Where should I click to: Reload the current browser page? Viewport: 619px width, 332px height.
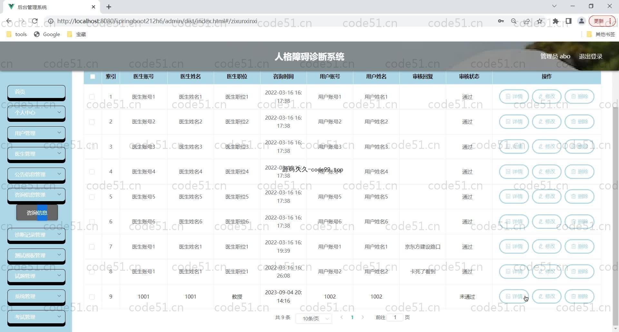pos(35,21)
